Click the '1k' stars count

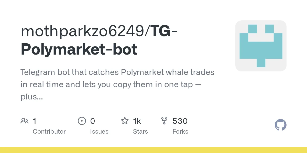(x=137, y=121)
